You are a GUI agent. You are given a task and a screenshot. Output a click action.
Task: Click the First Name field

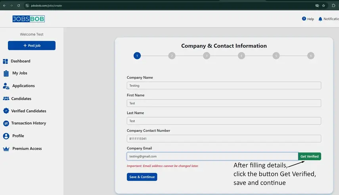coord(224,103)
